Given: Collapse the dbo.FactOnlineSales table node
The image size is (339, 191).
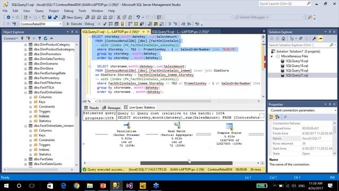Looking at the screenshot, I should (x=25, y=92).
